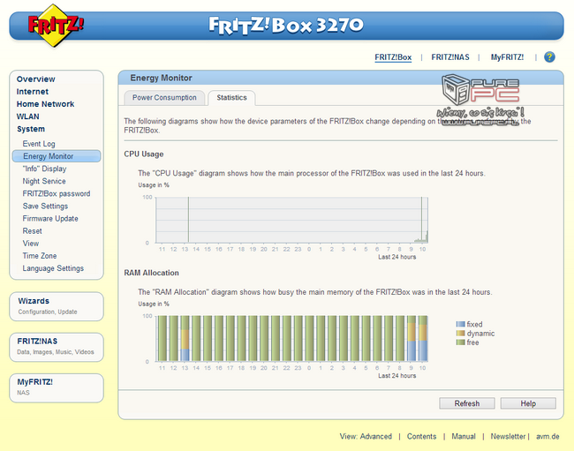Screen dimensions: 574x451
Task: Click the 'RAM Allocation' section heading
Action: coord(151,273)
